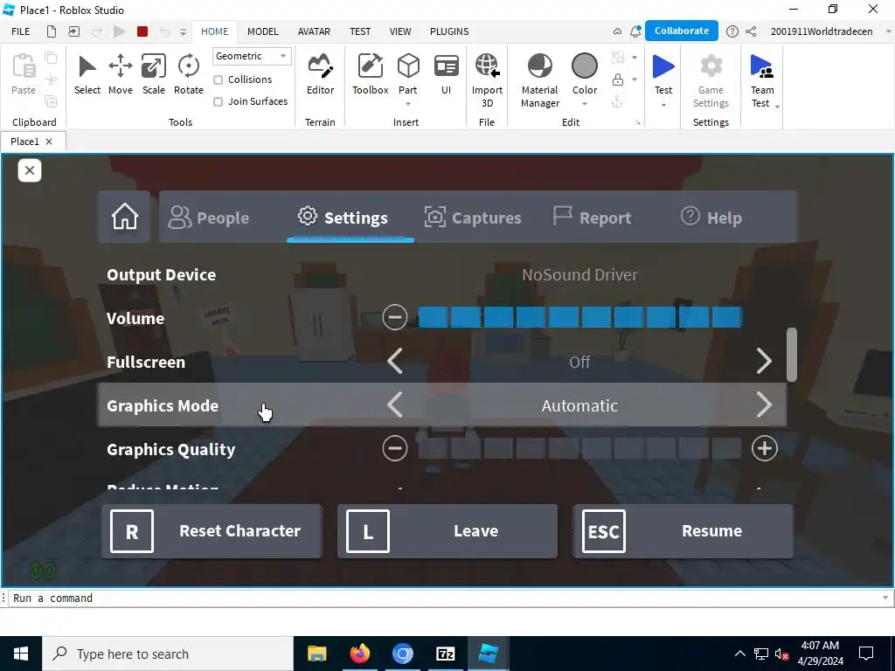Click the group icon in Edit section

[618, 57]
